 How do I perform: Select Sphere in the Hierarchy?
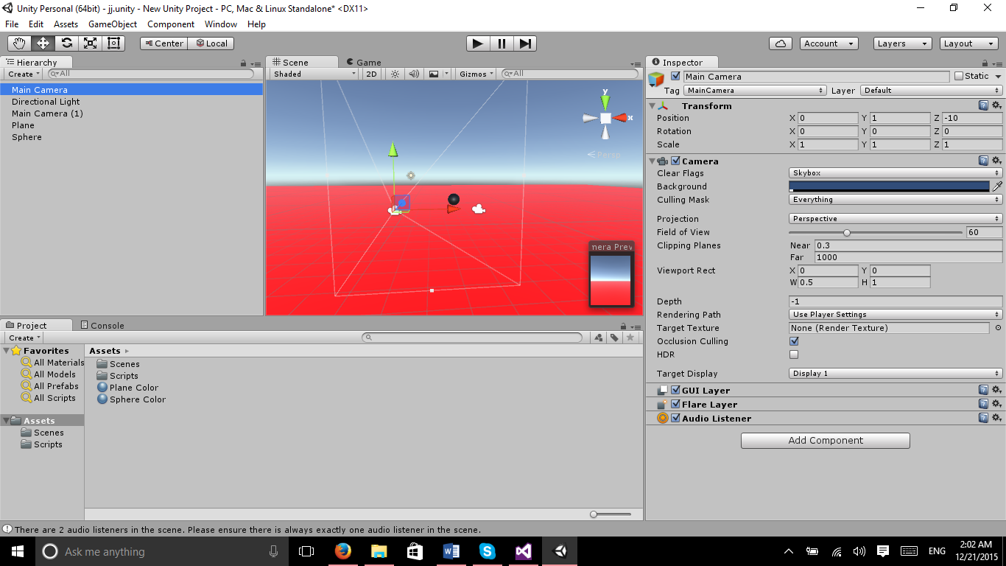click(x=27, y=137)
